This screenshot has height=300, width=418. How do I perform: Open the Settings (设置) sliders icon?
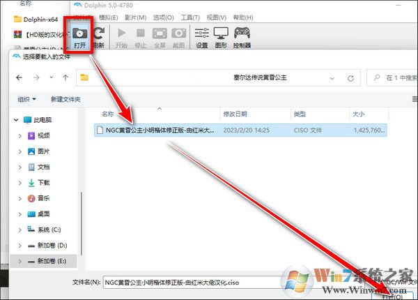(202, 38)
